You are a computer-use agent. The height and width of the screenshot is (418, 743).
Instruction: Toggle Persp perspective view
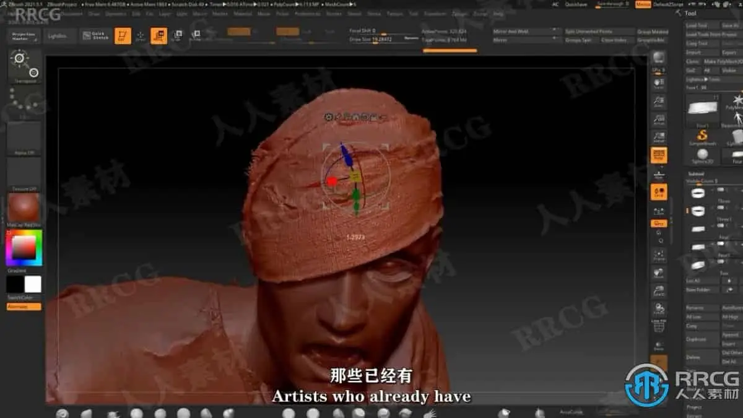(659, 155)
